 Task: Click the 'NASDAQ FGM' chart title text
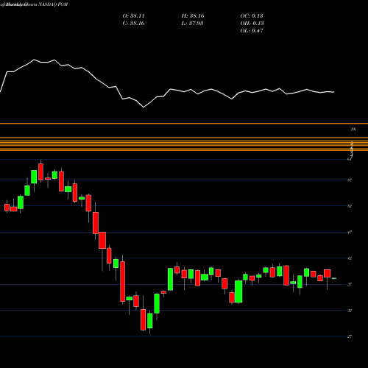pyautogui.click(x=53, y=4)
